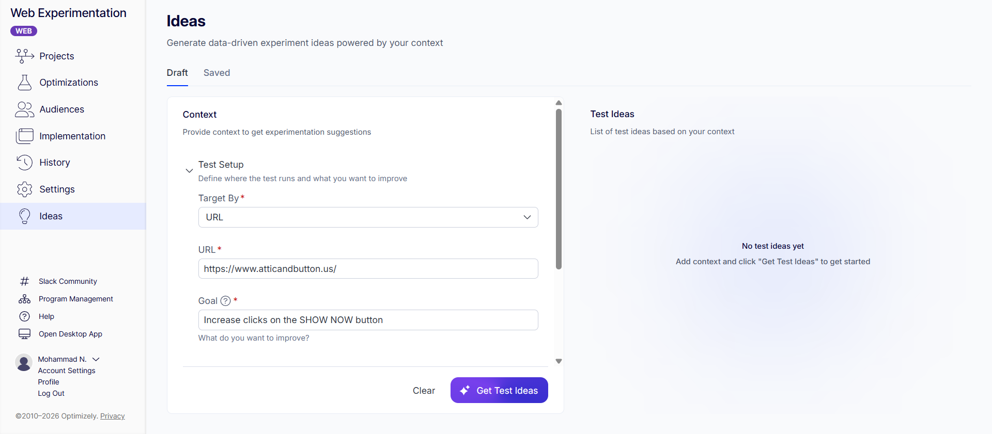Open the Privacy link in footer
The height and width of the screenshot is (434, 992).
tap(113, 416)
